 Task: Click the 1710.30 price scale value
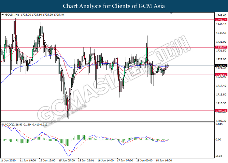coord(221,103)
